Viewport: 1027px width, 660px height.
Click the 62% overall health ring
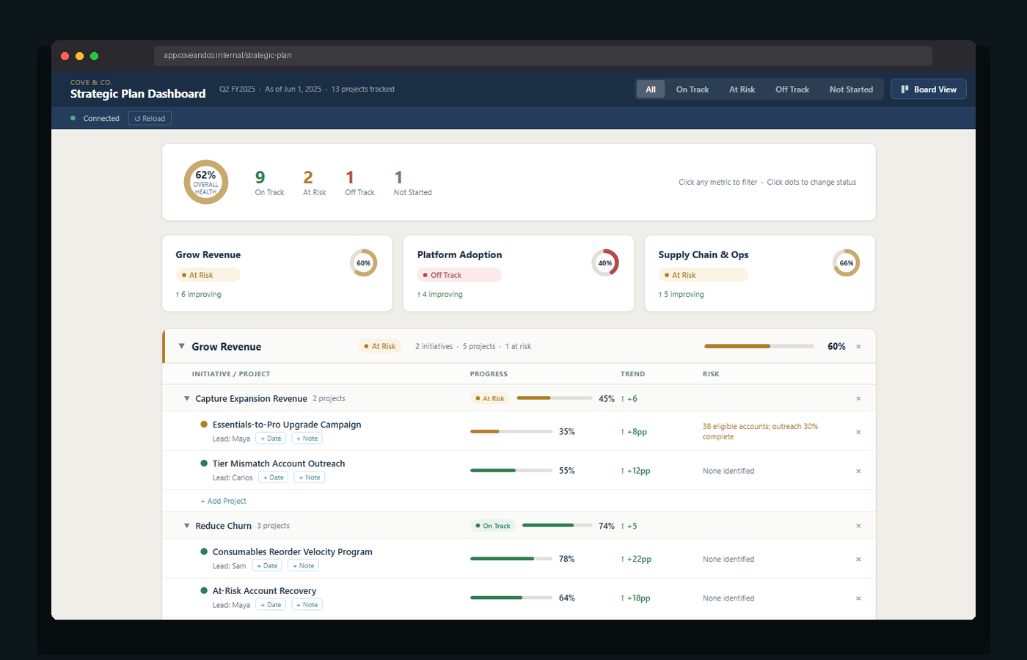point(205,182)
